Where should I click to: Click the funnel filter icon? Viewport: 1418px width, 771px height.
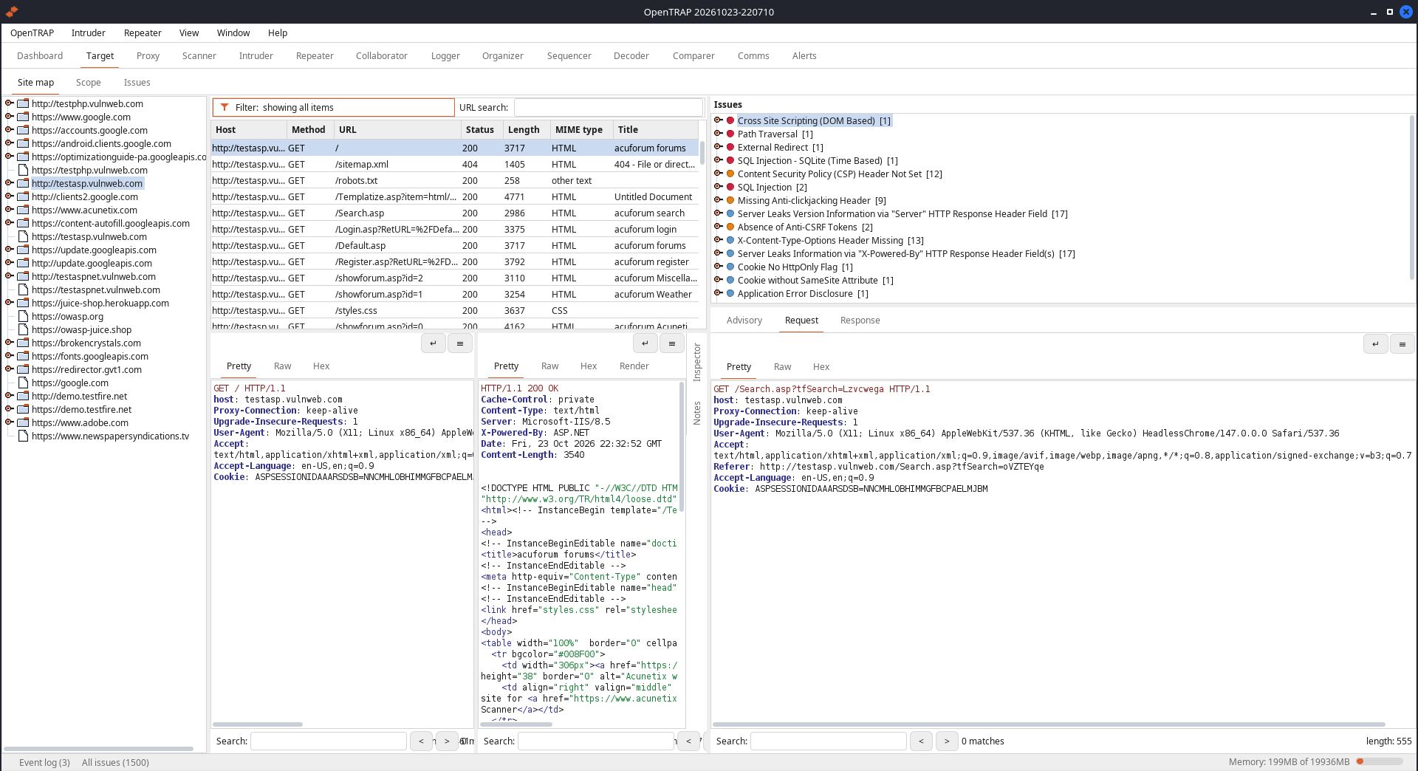pos(225,107)
